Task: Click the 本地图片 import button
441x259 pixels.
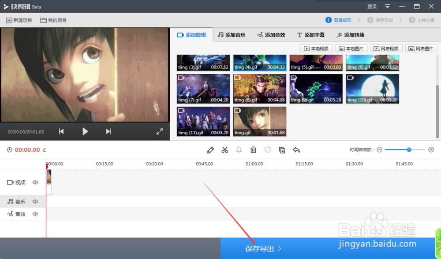Action: point(351,48)
